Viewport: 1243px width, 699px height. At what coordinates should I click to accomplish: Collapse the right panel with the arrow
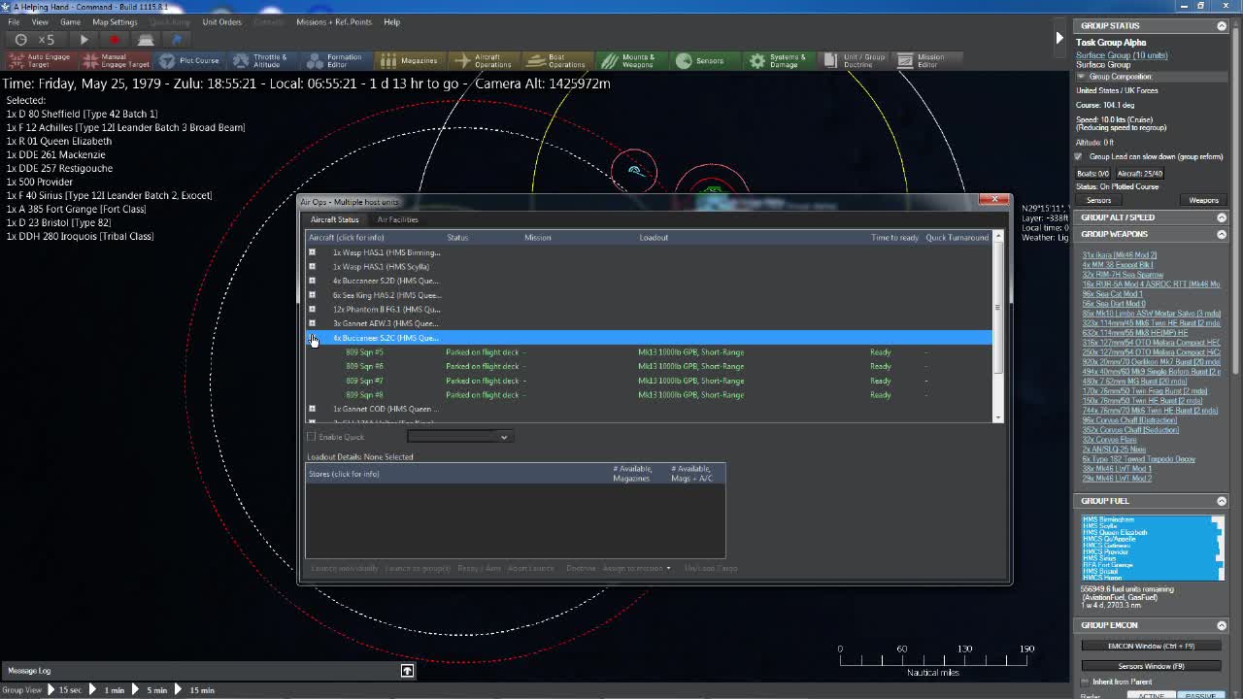click(1059, 38)
